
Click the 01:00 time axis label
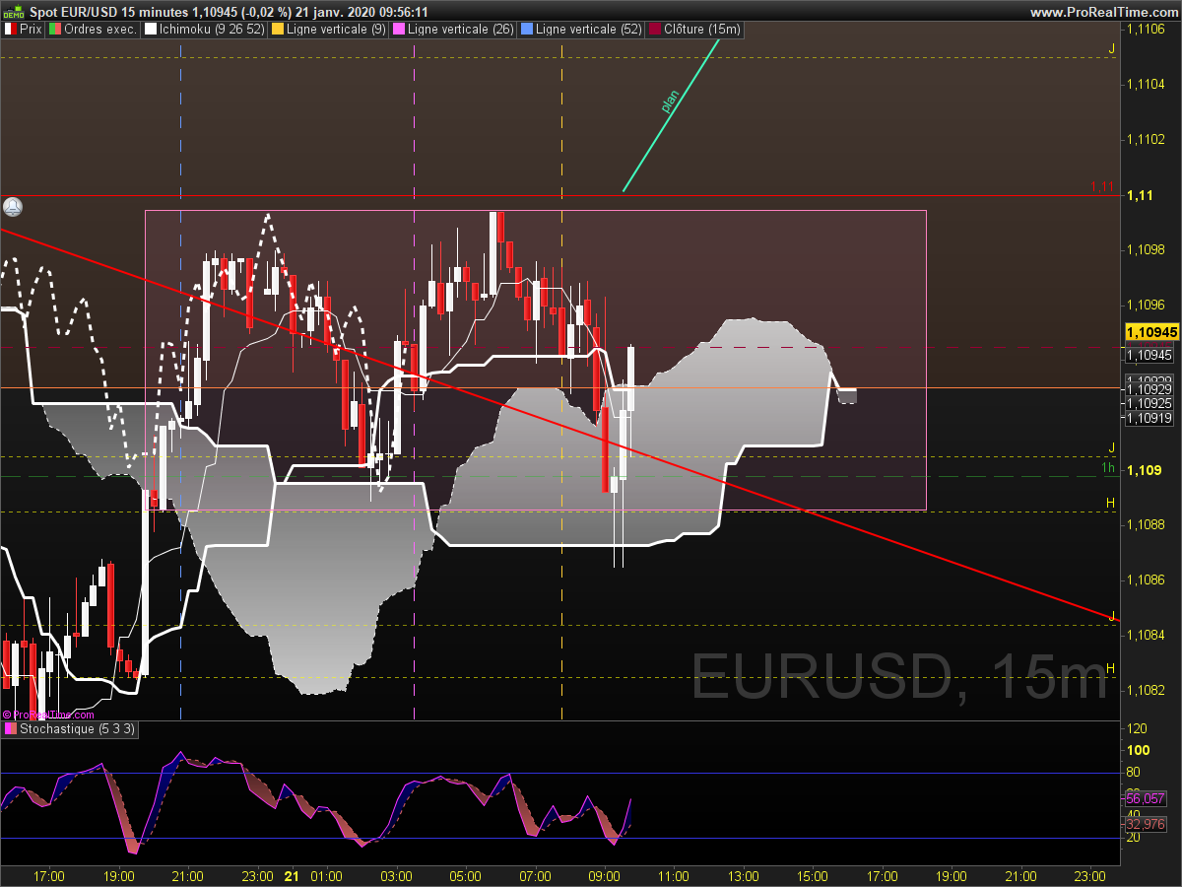(326, 875)
